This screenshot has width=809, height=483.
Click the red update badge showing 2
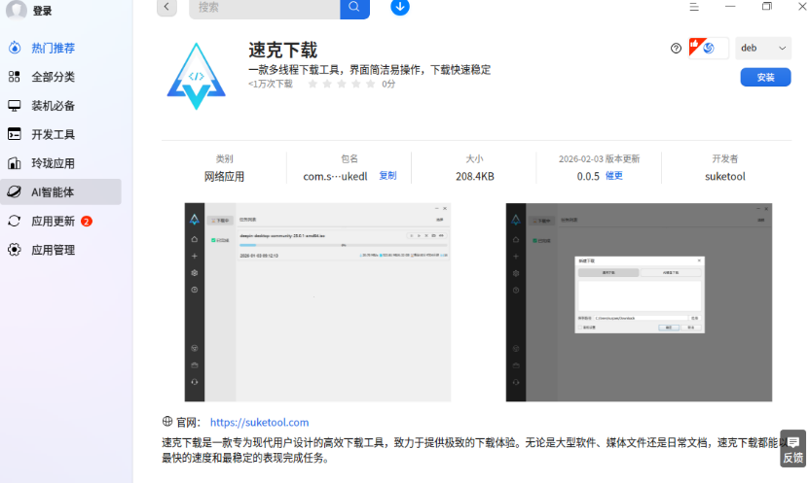click(87, 222)
